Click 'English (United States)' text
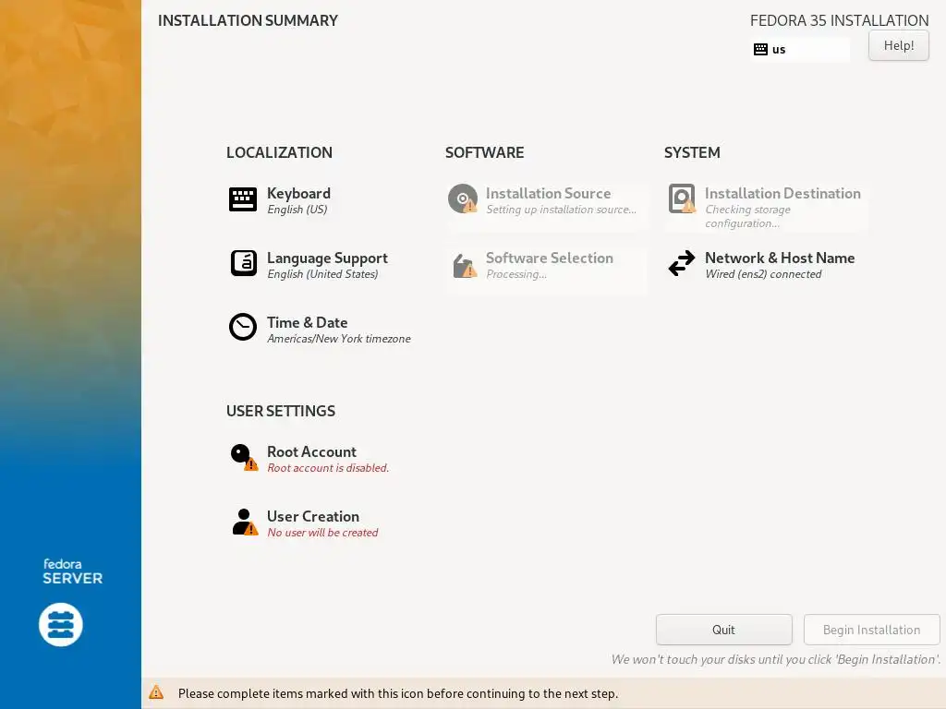This screenshot has width=946, height=709. pos(322,273)
